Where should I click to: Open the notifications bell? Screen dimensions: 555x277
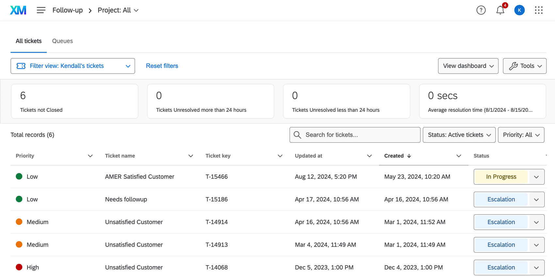(x=500, y=10)
